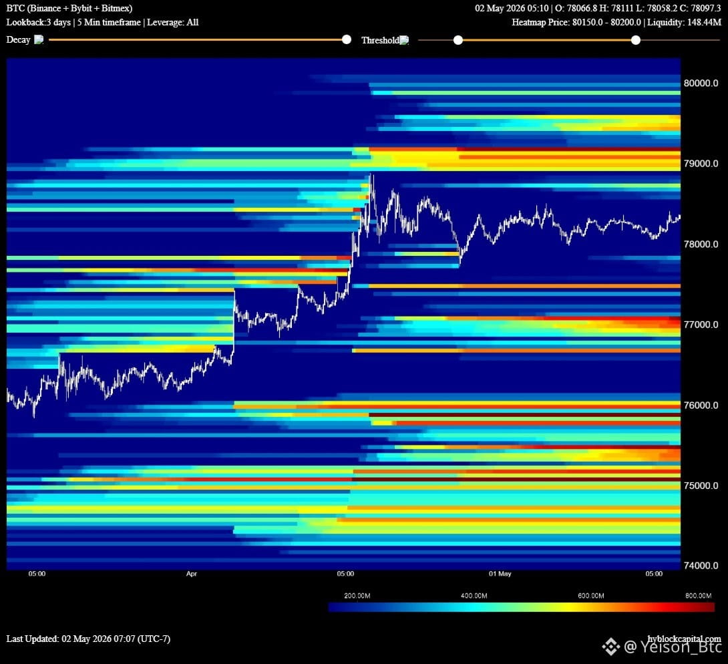Viewport: 728px width, 664px height.
Task: Click the 'Last Updated' timestamp text
Action: click(x=88, y=639)
